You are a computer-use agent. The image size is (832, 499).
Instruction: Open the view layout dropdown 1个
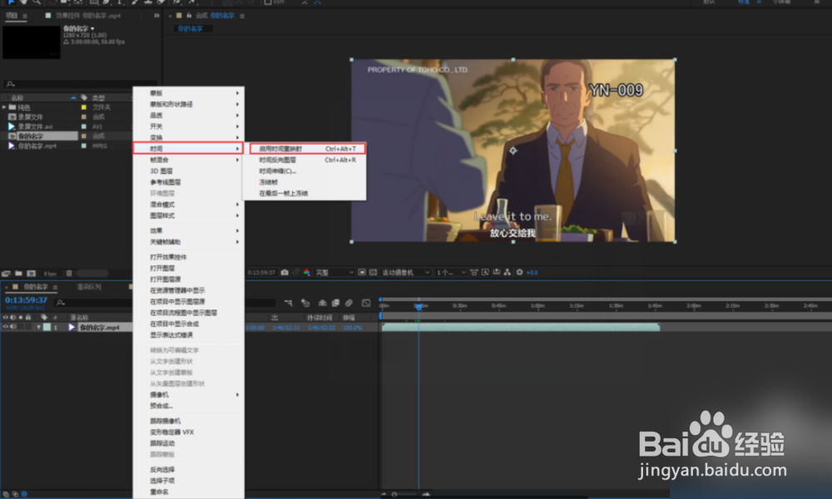click(x=451, y=273)
